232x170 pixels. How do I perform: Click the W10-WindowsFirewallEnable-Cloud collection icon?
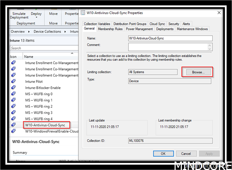(x=14, y=131)
